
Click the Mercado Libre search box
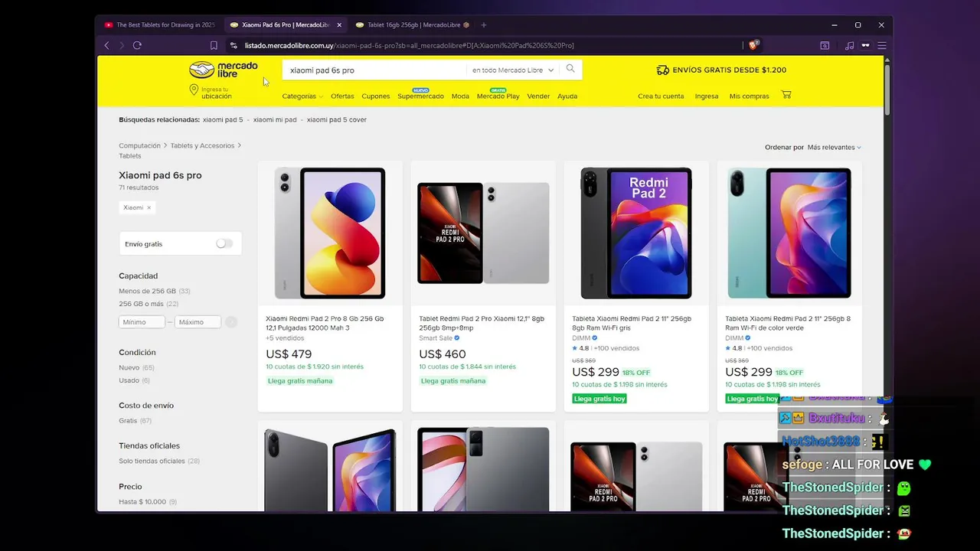375,70
